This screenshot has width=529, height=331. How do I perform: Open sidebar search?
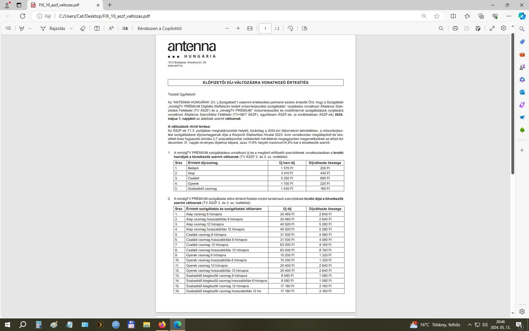coord(522,29)
